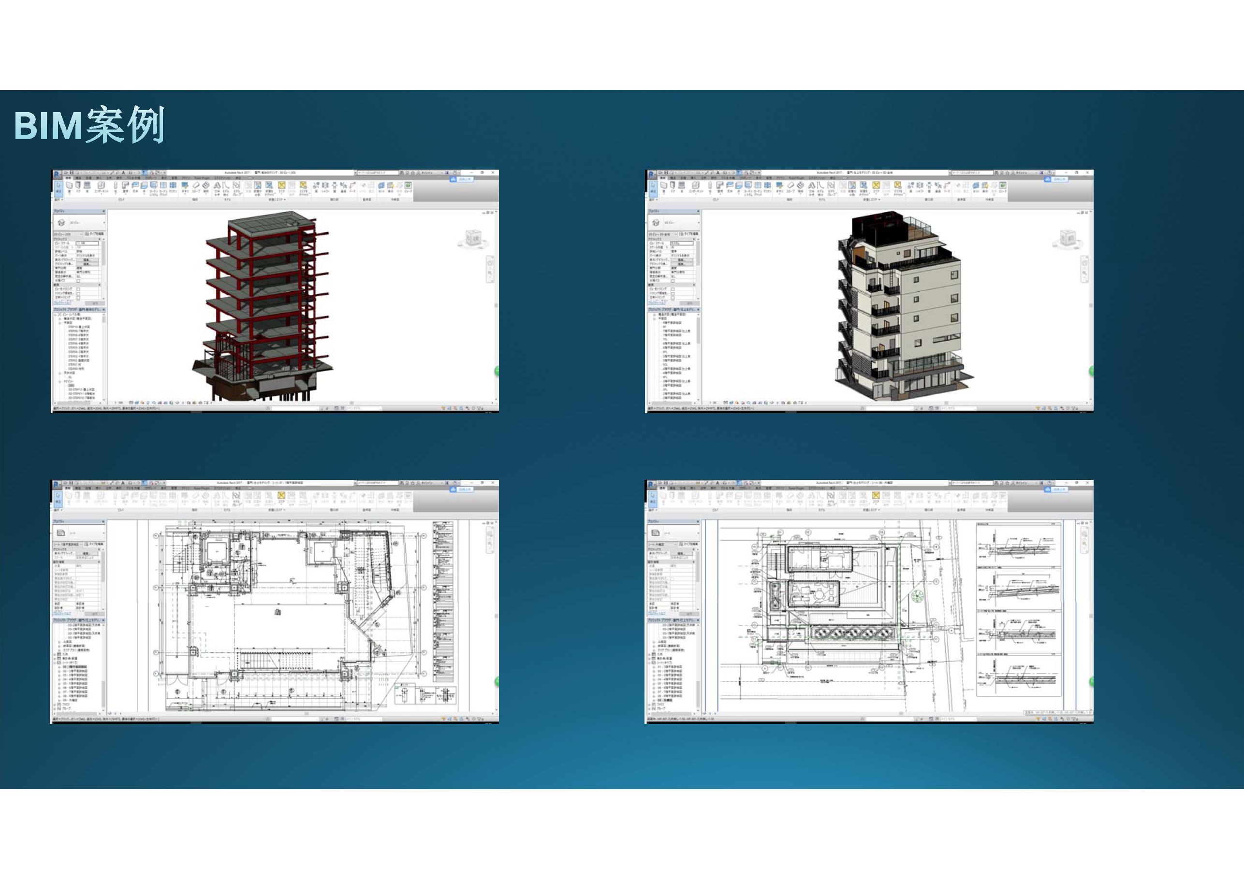1244x879 pixels.
Task: Switch to the Architecture ribbon tab in the steel-frame window
Action: 68,178
